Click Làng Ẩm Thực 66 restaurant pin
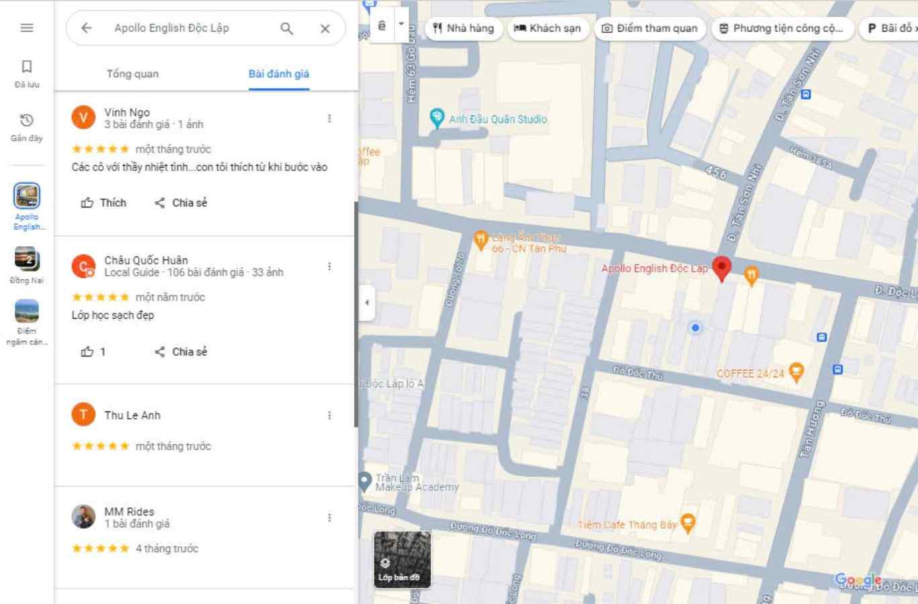The image size is (918, 604). (x=480, y=240)
